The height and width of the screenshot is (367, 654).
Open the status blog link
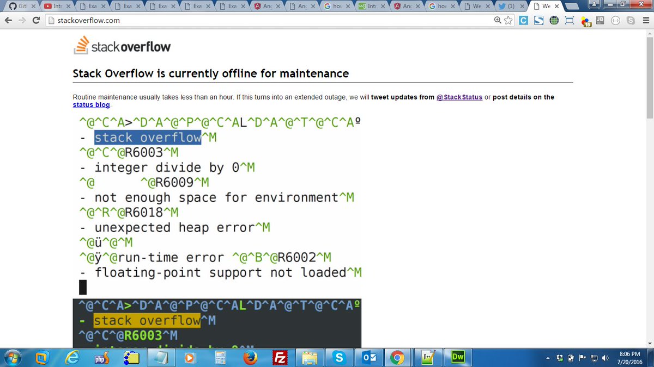[91, 105]
